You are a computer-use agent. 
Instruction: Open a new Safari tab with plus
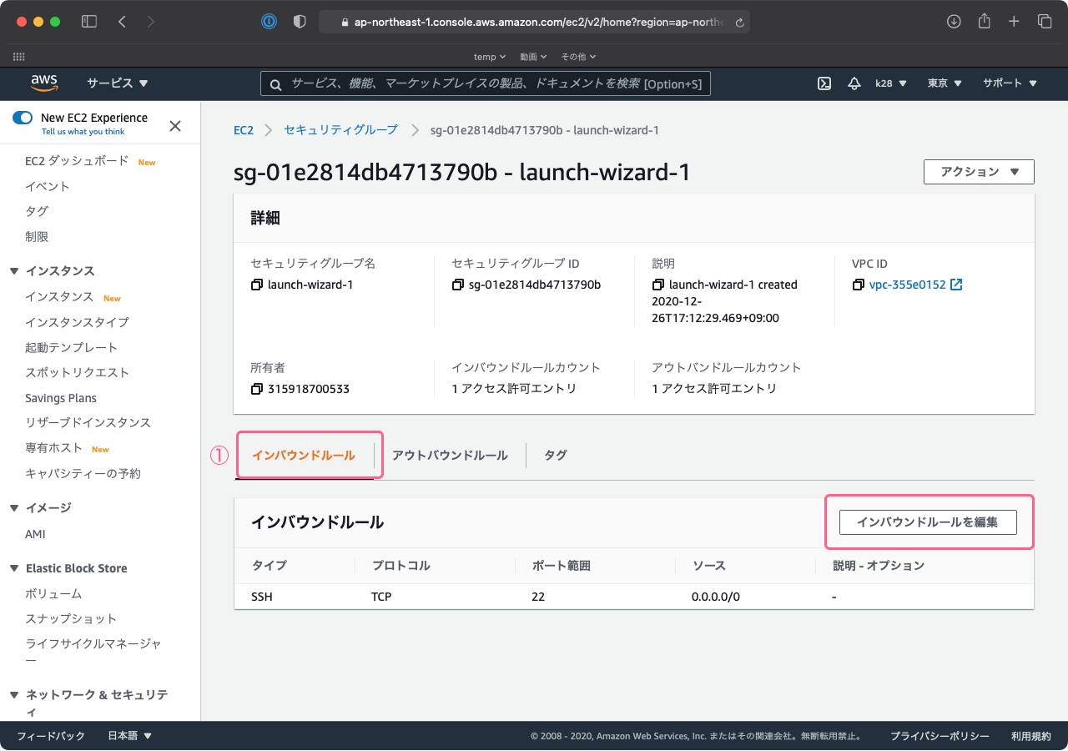coord(1014,22)
